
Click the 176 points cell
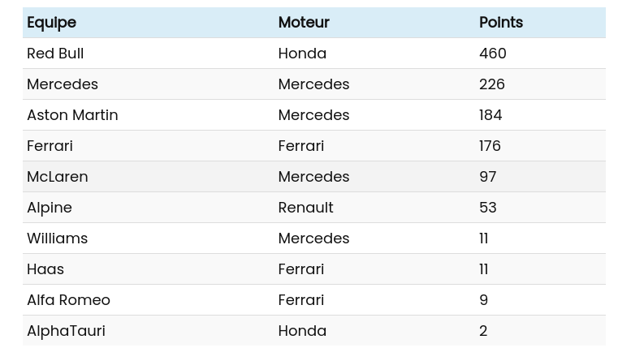point(490,146)
